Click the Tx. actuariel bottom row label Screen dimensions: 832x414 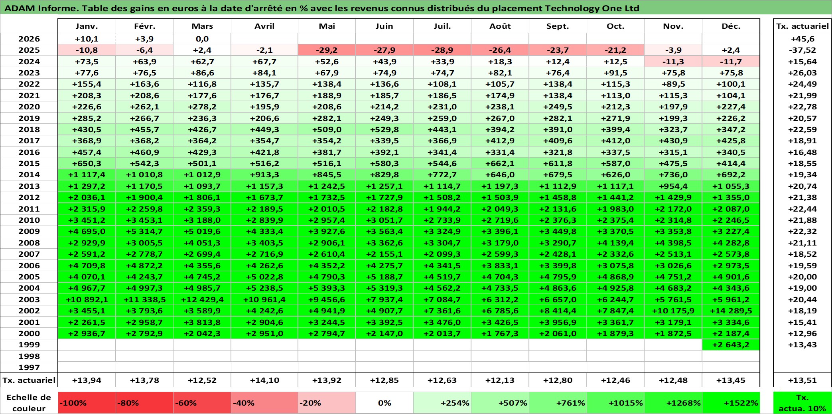(29, 380)
